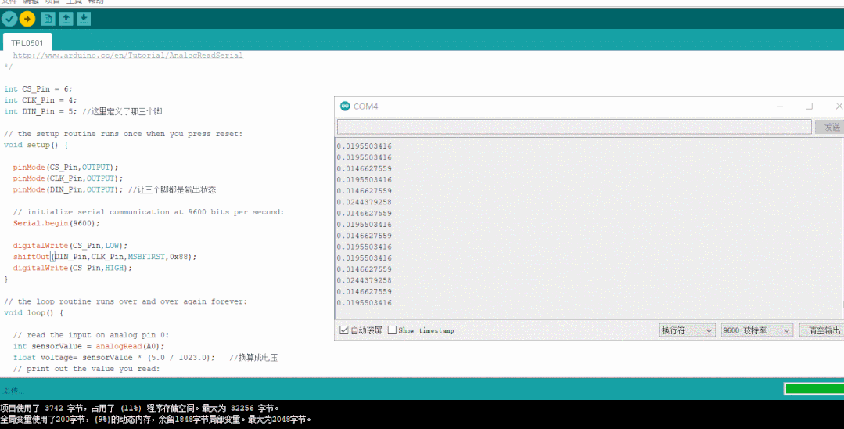Screen dimensions: 844x429
Task: Click the Upload arrow toolbar icon
Action: 27,19
